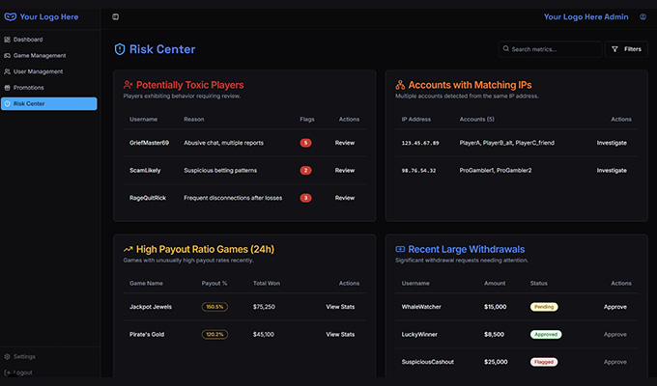View Stats for Jackpot Jewels
The width and height of the screenshot is (657, 386).
(340, 307)
